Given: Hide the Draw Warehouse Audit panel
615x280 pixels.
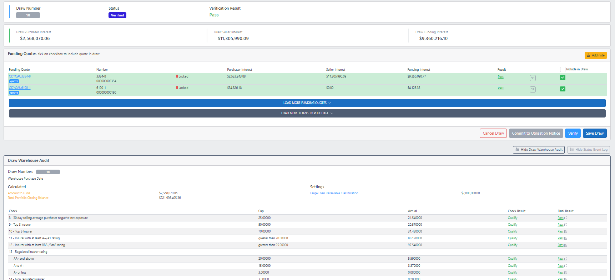Looking at the screenshot, I should 538,150.
